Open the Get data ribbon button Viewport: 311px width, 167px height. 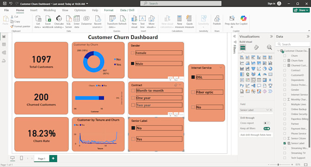(38, 22)
